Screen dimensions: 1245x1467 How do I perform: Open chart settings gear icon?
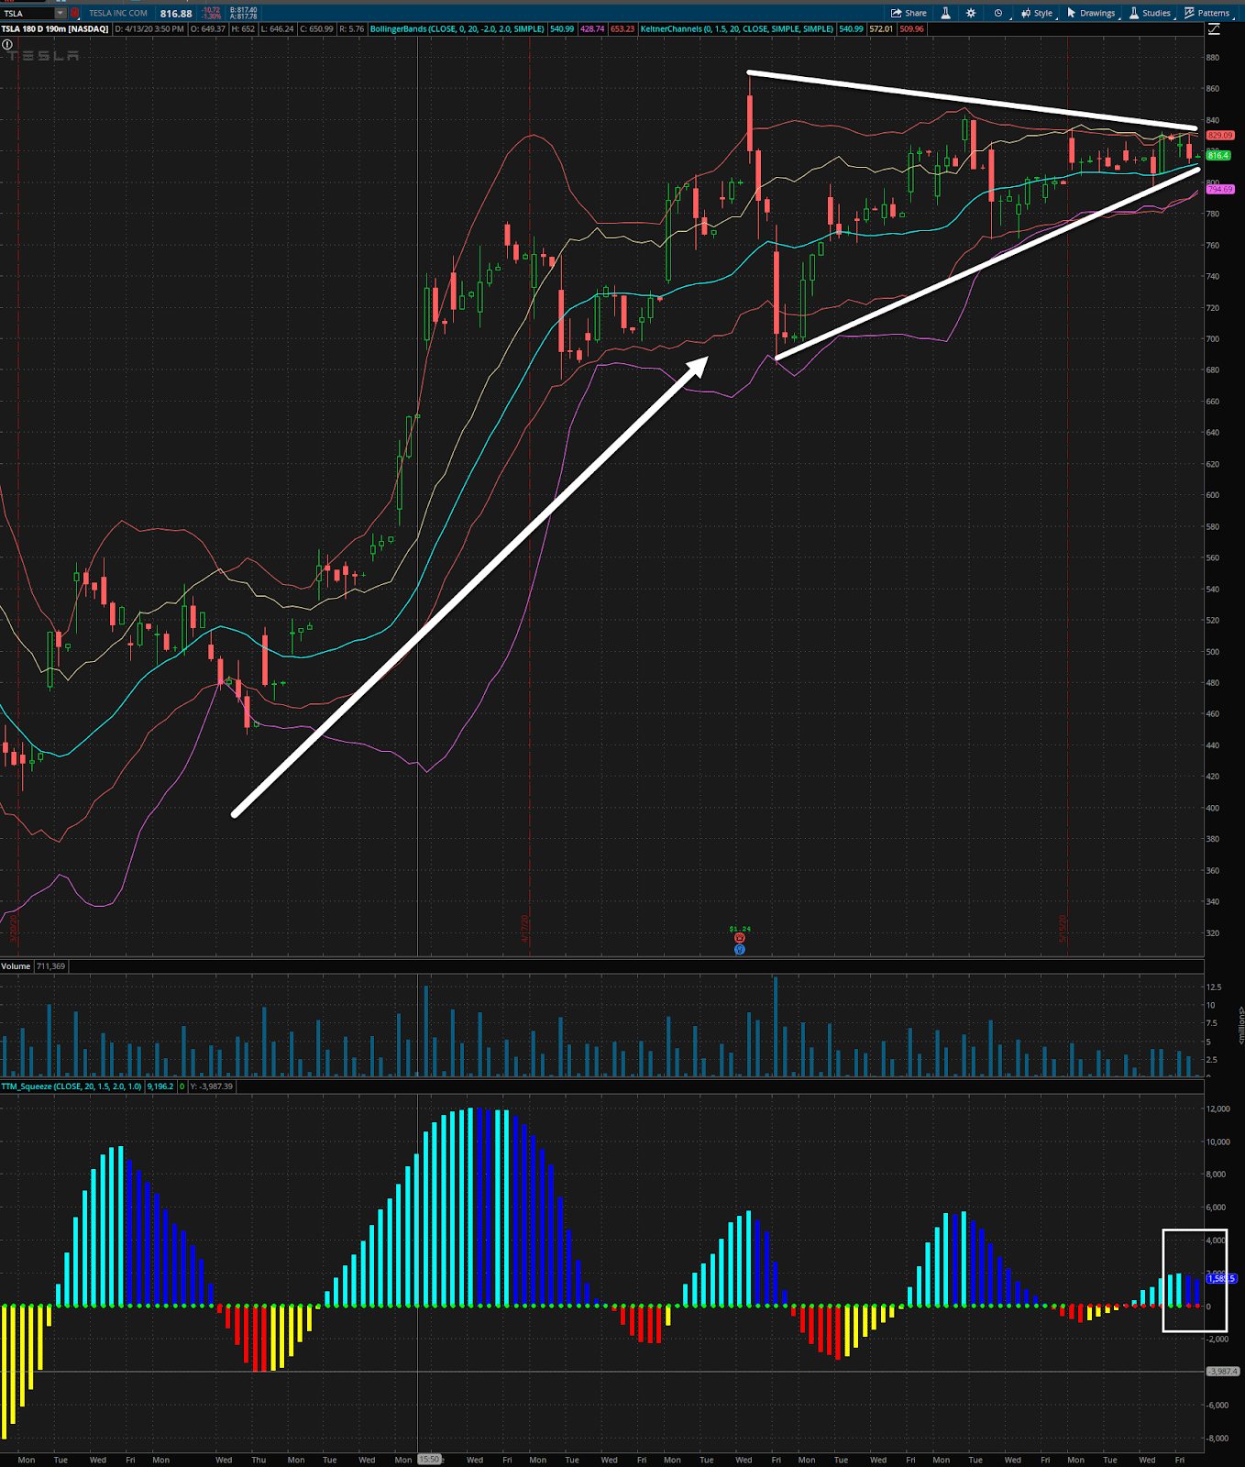pos(972,13)
